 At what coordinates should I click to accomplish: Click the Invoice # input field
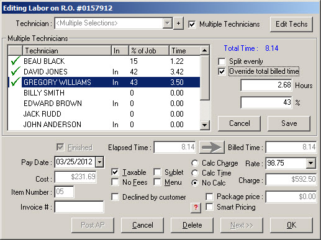point(79,207)
